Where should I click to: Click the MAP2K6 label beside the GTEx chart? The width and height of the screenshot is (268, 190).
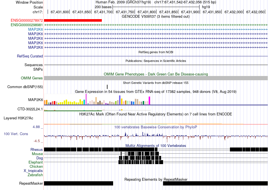point(36,100)
